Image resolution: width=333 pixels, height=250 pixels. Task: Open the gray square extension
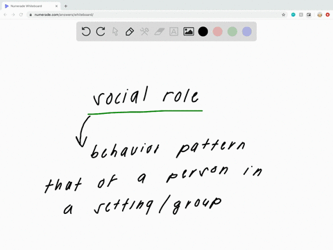click(301, 15)
